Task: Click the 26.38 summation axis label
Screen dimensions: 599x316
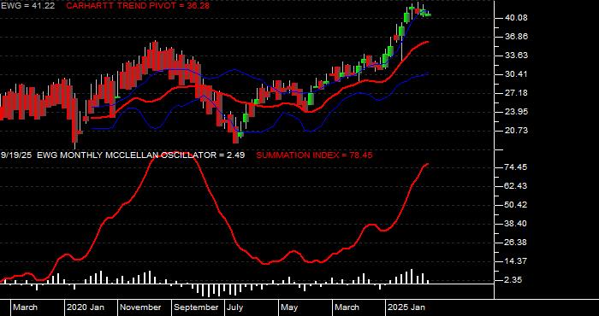Action: tap(516, 243)
